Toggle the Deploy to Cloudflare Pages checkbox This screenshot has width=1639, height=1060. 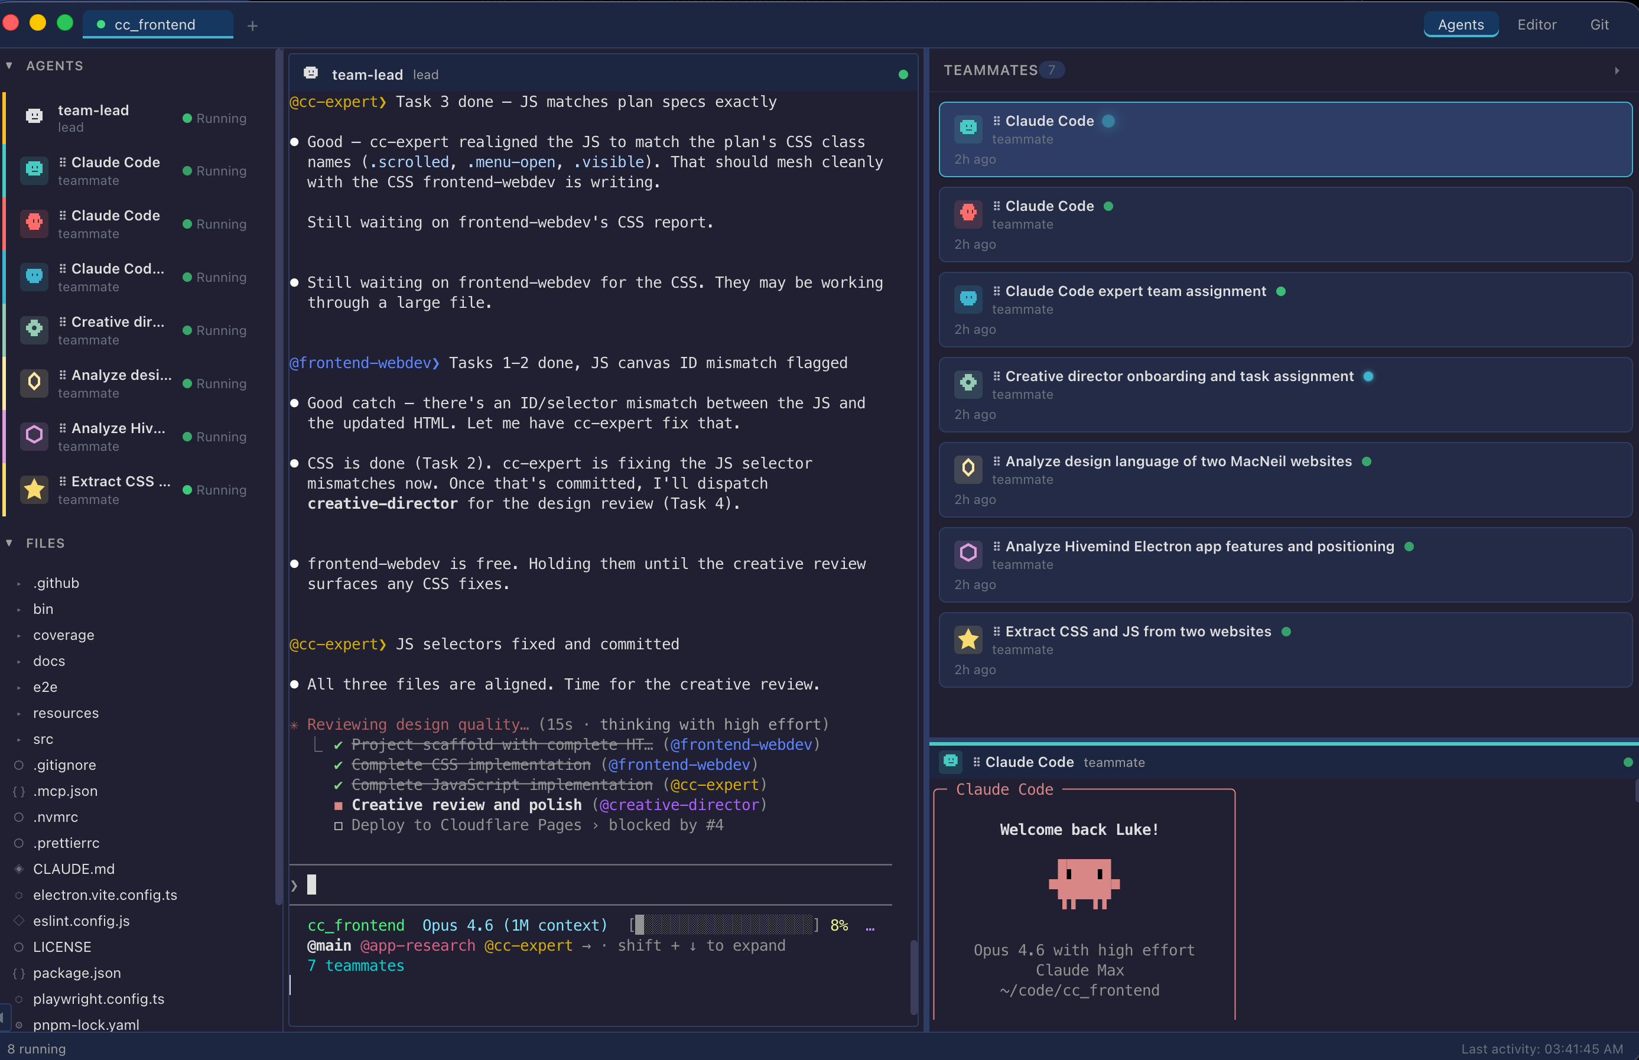pos(338,825)
